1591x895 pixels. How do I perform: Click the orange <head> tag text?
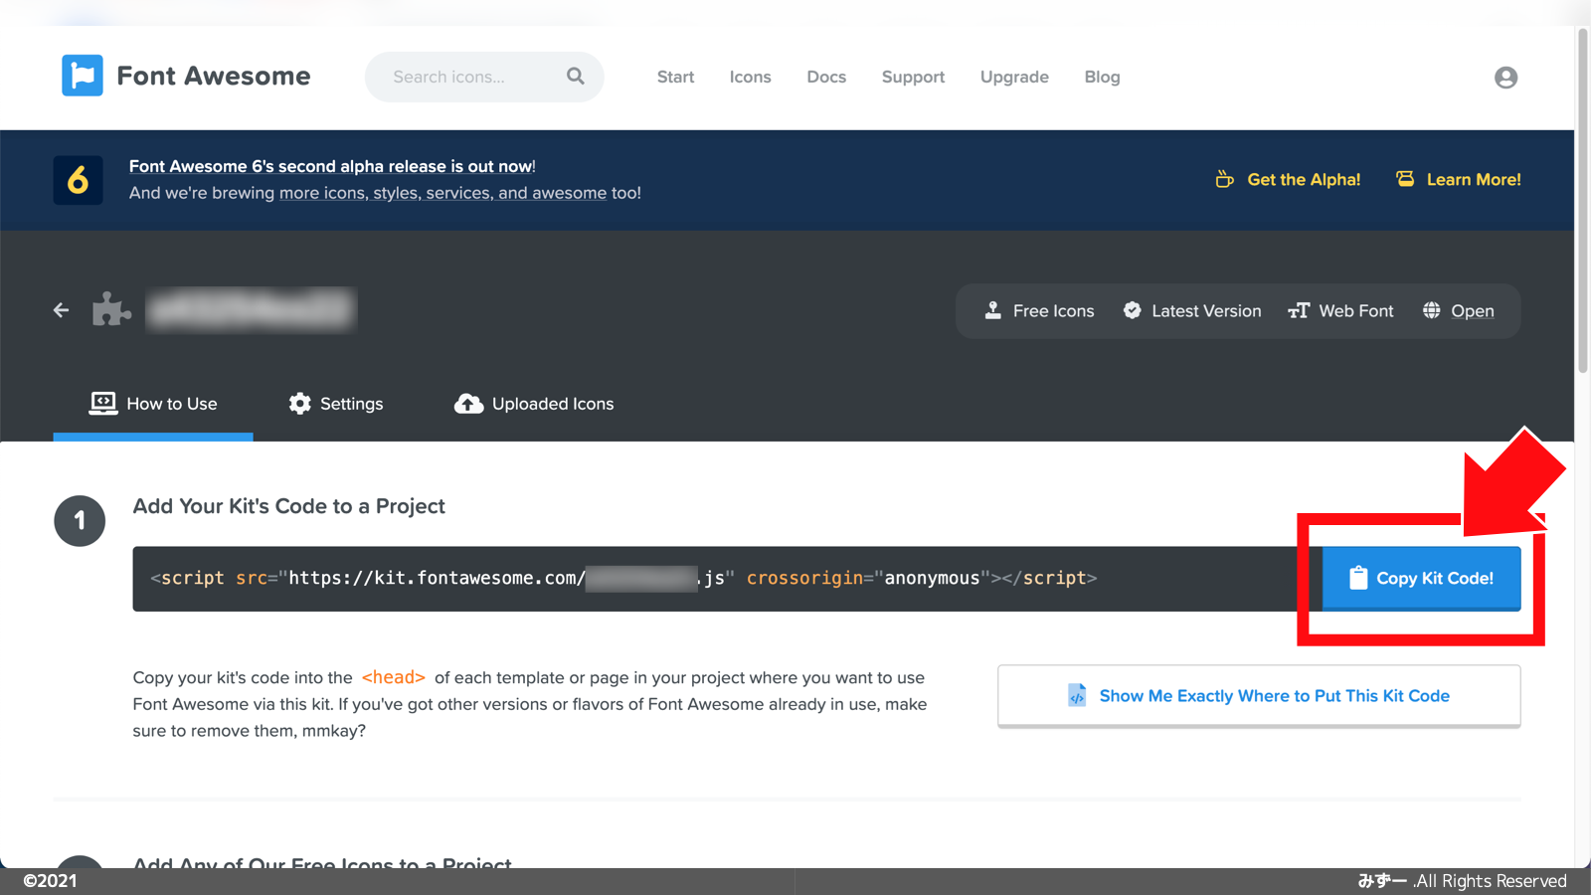(394, 677)
